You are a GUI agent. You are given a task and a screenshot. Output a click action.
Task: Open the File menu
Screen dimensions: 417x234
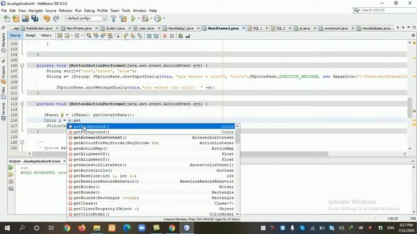pyautogui.click(x=4, y=10)
